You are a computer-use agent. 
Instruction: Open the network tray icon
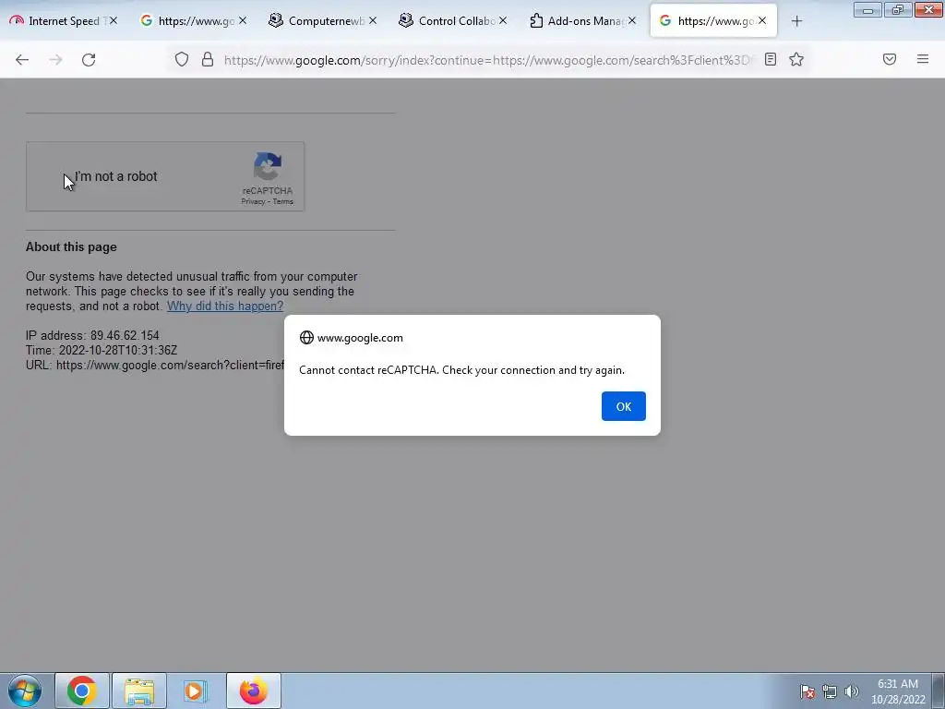pyautogui.click(x=830, y=691)
